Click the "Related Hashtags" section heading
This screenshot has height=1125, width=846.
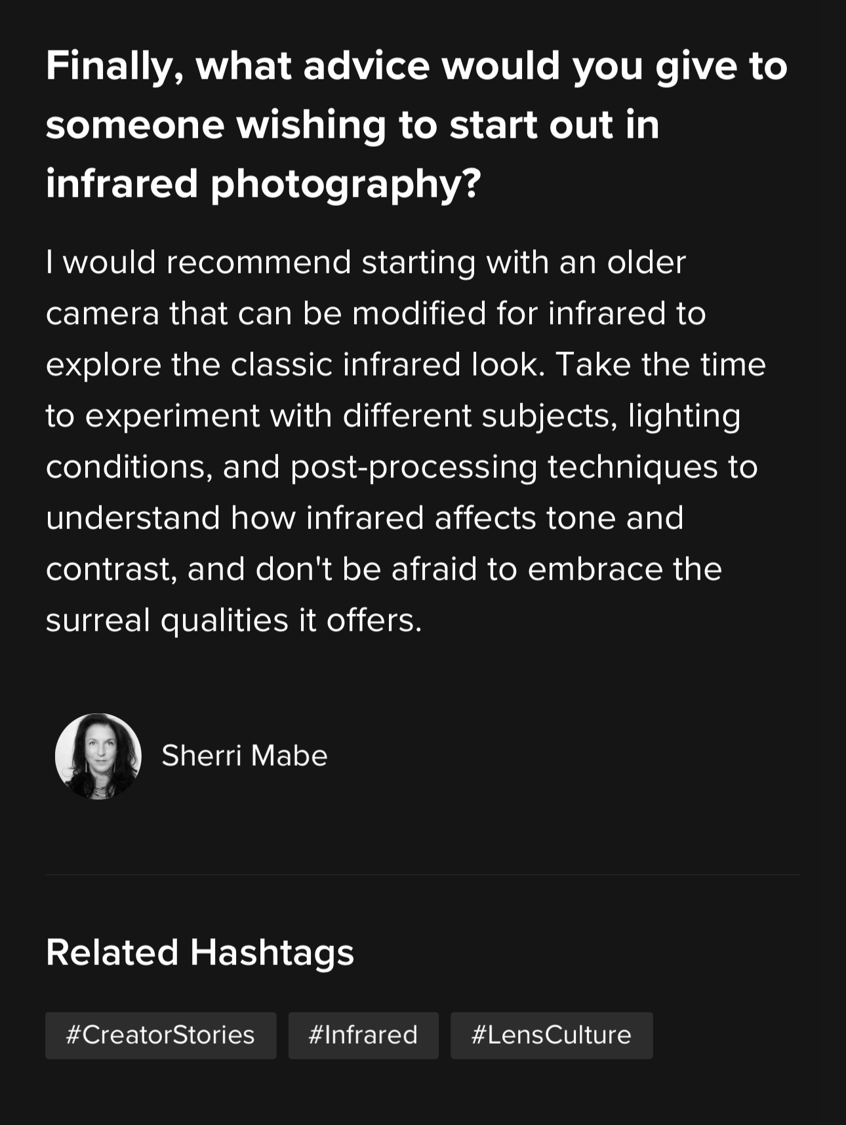(200, 952)
